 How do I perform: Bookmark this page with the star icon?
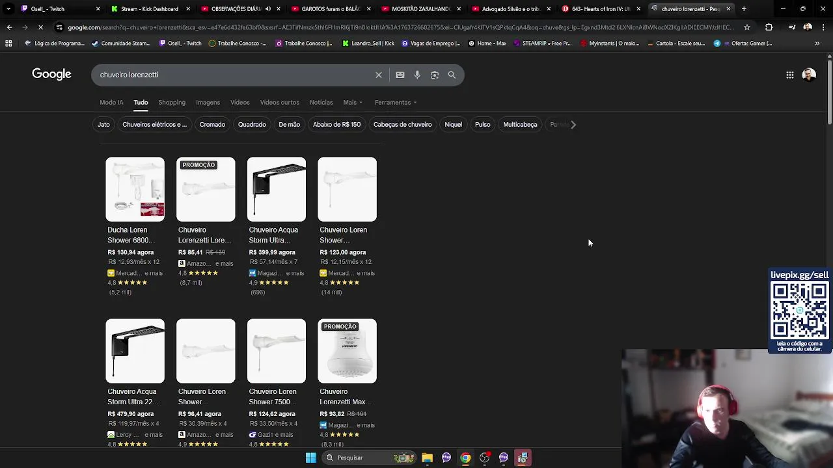tap(747, 27)
